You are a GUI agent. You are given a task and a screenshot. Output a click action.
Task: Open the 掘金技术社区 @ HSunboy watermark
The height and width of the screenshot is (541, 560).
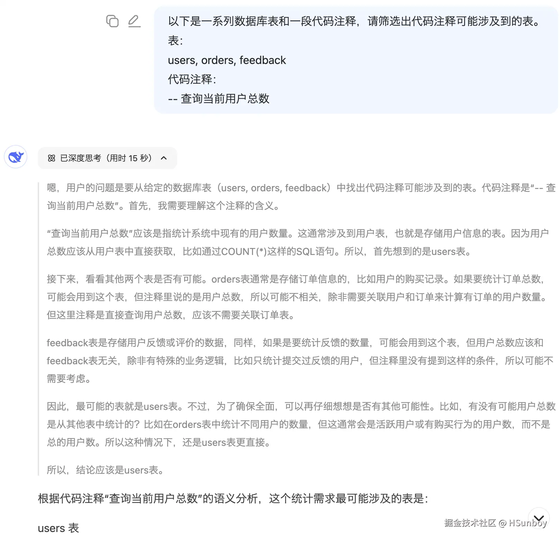tap(496, 523)
